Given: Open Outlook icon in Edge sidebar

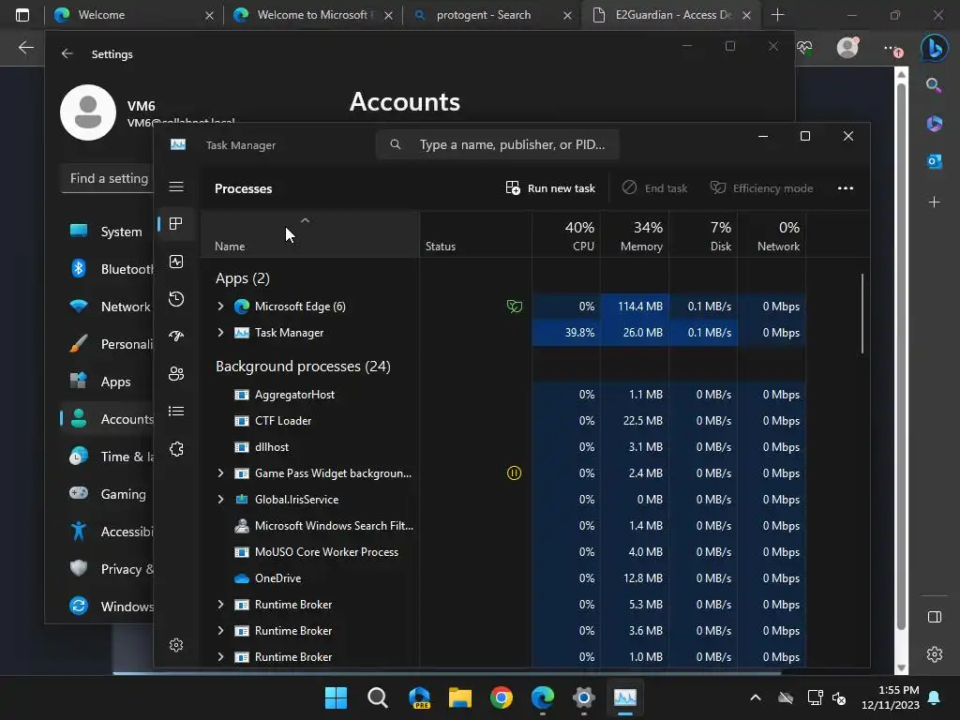Looking at the screenshot, I should point(935,161).
